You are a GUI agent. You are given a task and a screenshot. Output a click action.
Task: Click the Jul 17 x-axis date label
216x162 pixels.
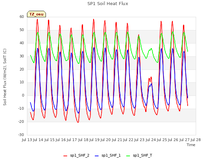tap(72, 140)
